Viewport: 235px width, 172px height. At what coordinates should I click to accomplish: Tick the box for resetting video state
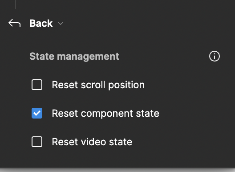(37, 142)
